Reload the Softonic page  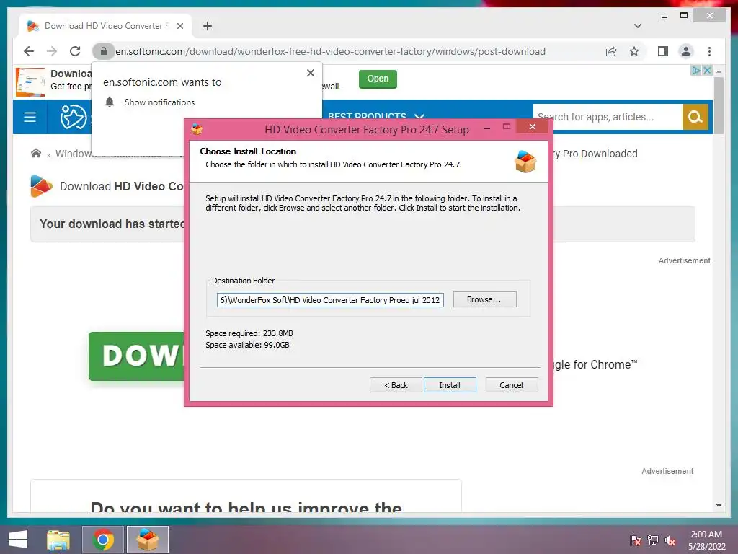coord(75,51)
